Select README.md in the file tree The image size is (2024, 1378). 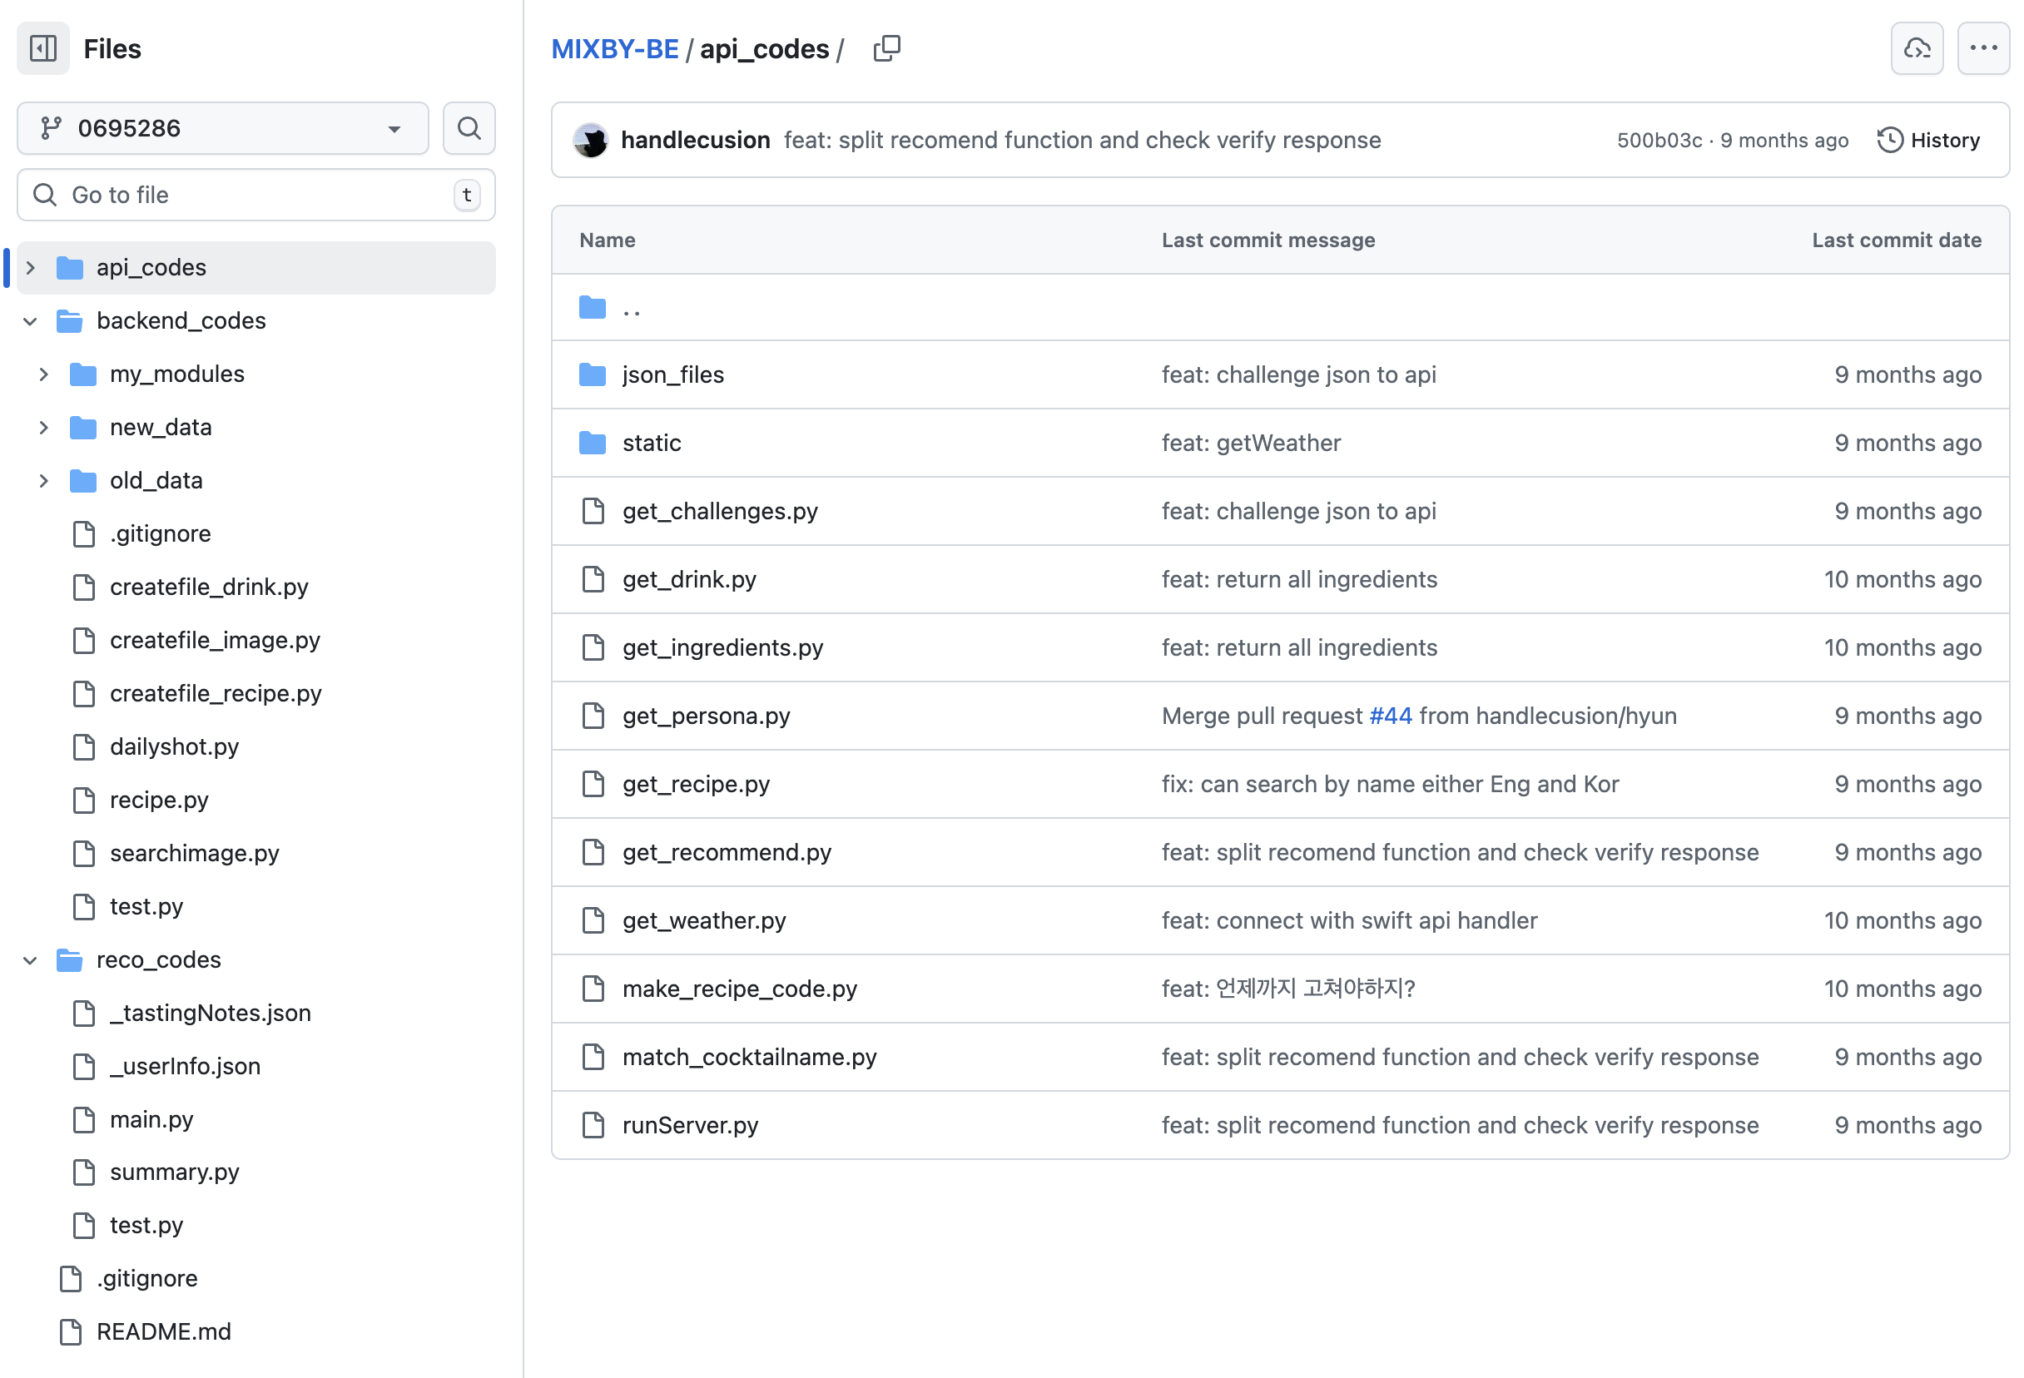click(x=164, y=1331)
